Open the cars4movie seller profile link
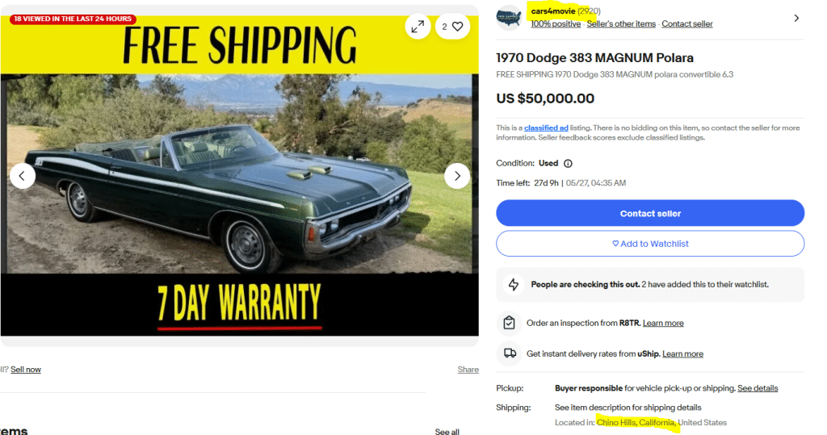Viewport: 827px width, 435px height. [552, 11]
